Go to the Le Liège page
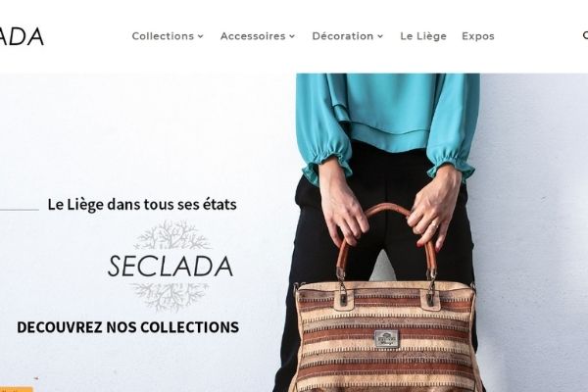The width and height of the screenshot is (588, 392). point(423,36)
